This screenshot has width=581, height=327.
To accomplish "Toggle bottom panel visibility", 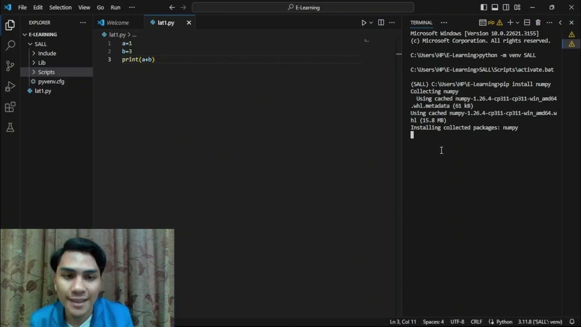I will click(x=495, y=7).
